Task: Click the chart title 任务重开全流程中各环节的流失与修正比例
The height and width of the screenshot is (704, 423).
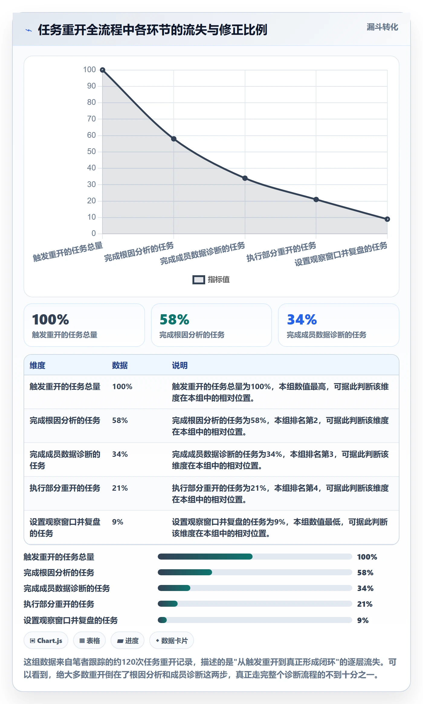Action: 153,30
